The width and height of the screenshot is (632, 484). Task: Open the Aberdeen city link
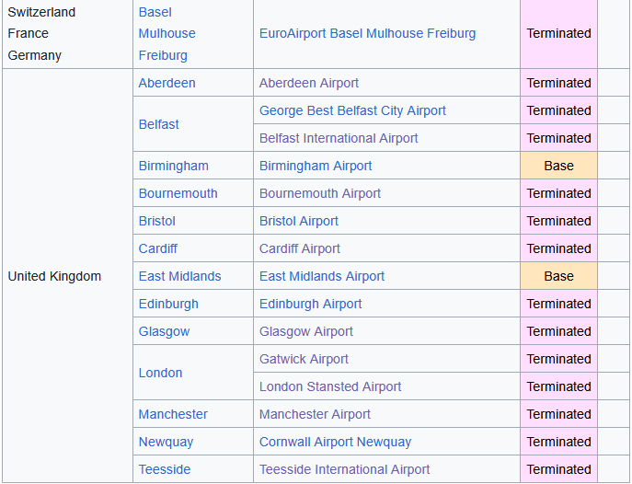coord(167,83)
